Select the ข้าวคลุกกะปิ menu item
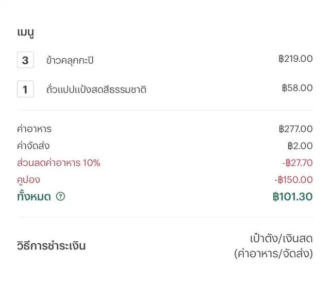The width and height of the screenshot is (330, 284). [70, 61]
